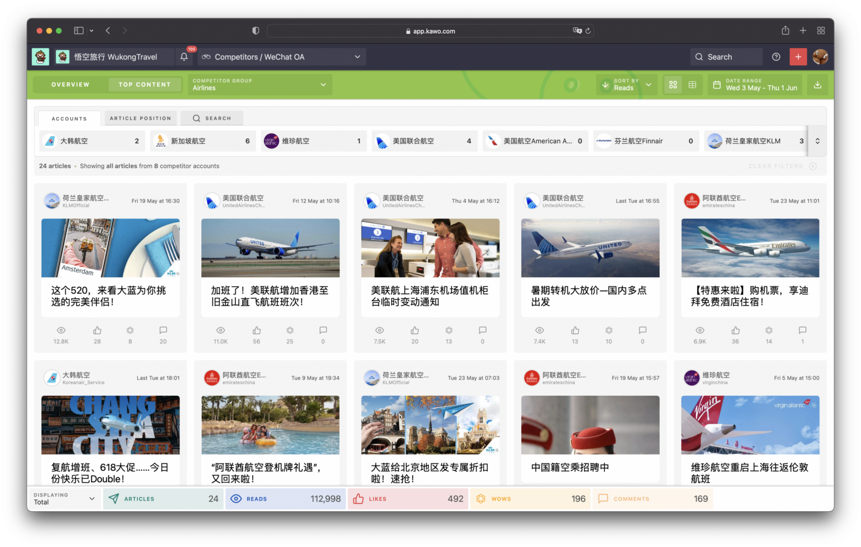Viewport: 861px width, 547px height.
Task: Open the Emirates Dubai hotel offer article thumbnail
Action: click(750, 247)
